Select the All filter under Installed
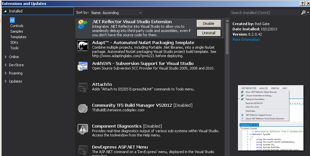The image size is (310, 156). (x=12, y=20)
